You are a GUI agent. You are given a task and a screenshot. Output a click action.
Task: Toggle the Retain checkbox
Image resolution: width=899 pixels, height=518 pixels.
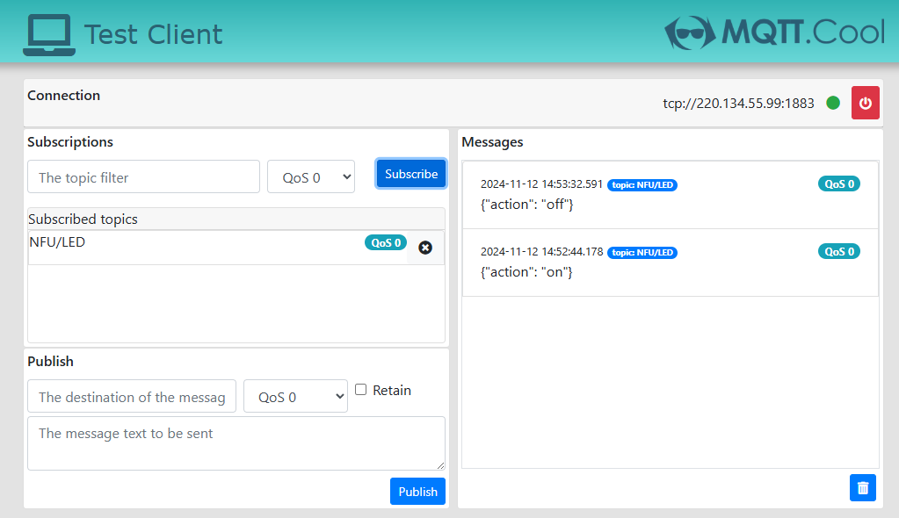(x=360, y=390)
